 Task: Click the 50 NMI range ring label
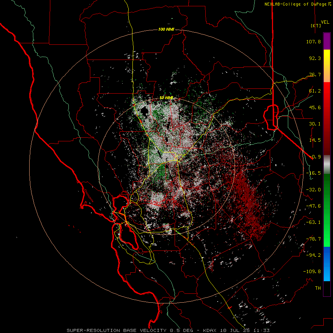(x=166, y=98)
